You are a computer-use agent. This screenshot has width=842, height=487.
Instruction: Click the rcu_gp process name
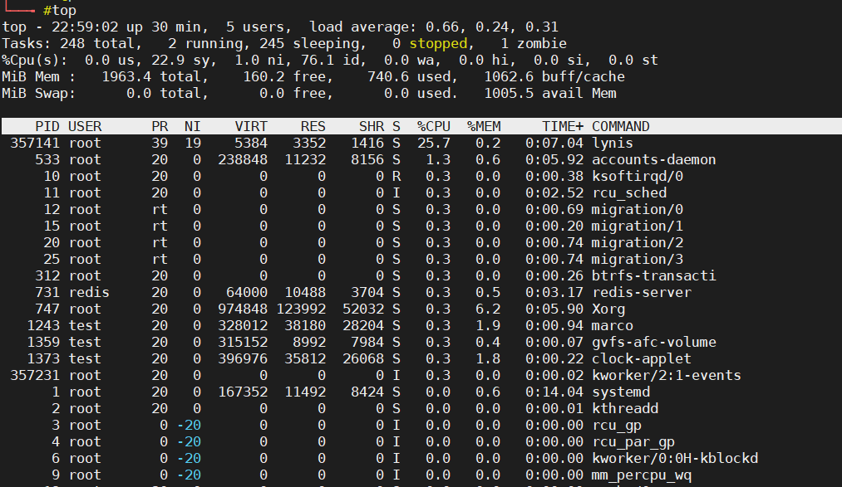coord(617,426)
